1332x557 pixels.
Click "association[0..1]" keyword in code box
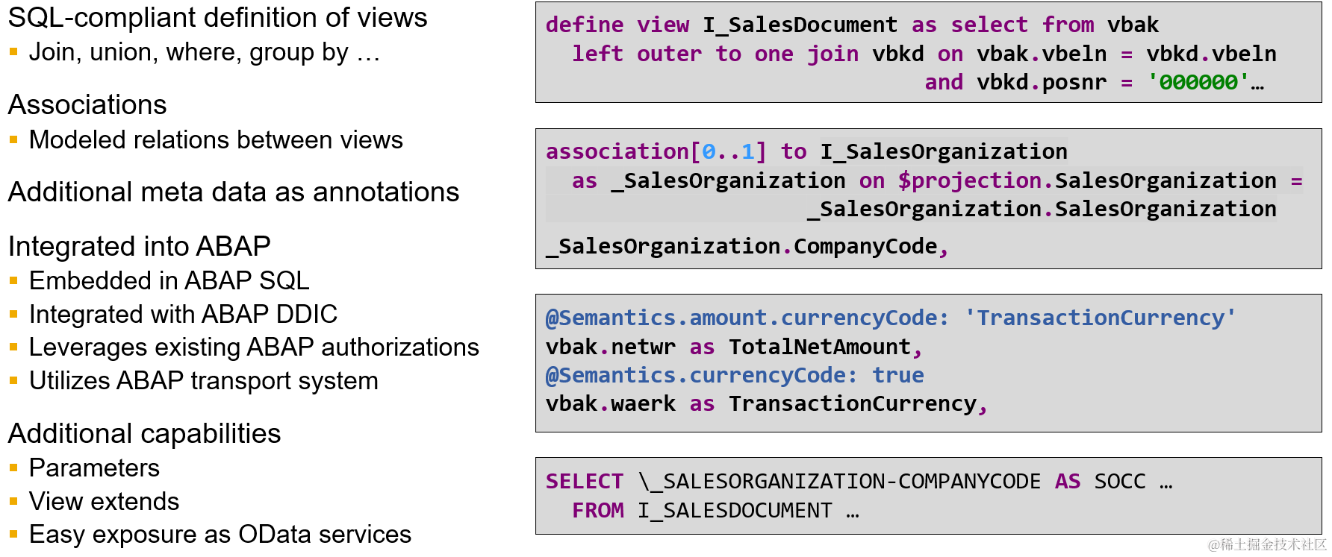(x=656, y=151)
